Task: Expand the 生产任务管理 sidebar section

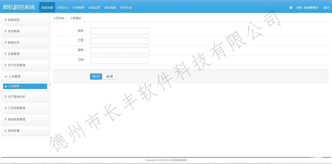Action: (25, 65)
